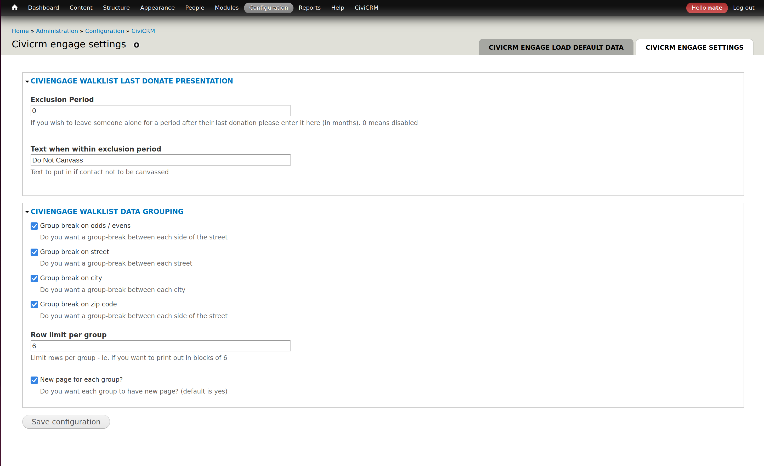
Task: Click the Group break on city label
Action: (71, 278)
